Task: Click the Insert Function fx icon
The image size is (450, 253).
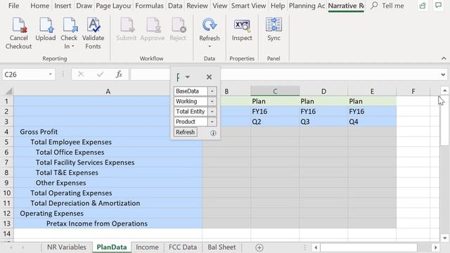Action: tap(119, 74)
